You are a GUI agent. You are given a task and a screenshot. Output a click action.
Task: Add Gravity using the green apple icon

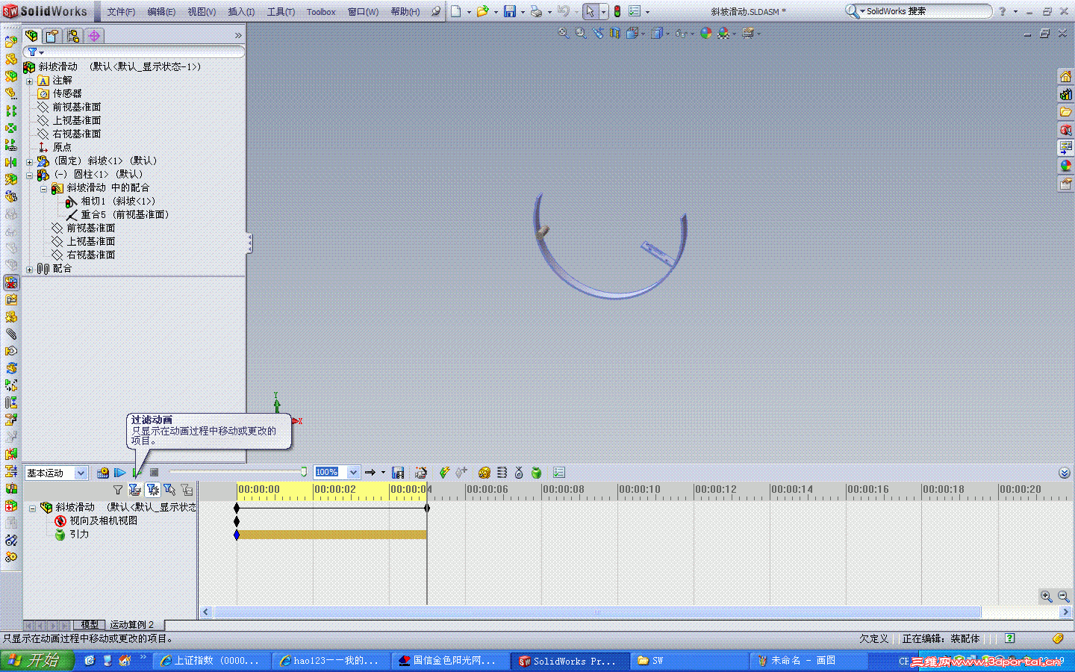tap(536, 473)
